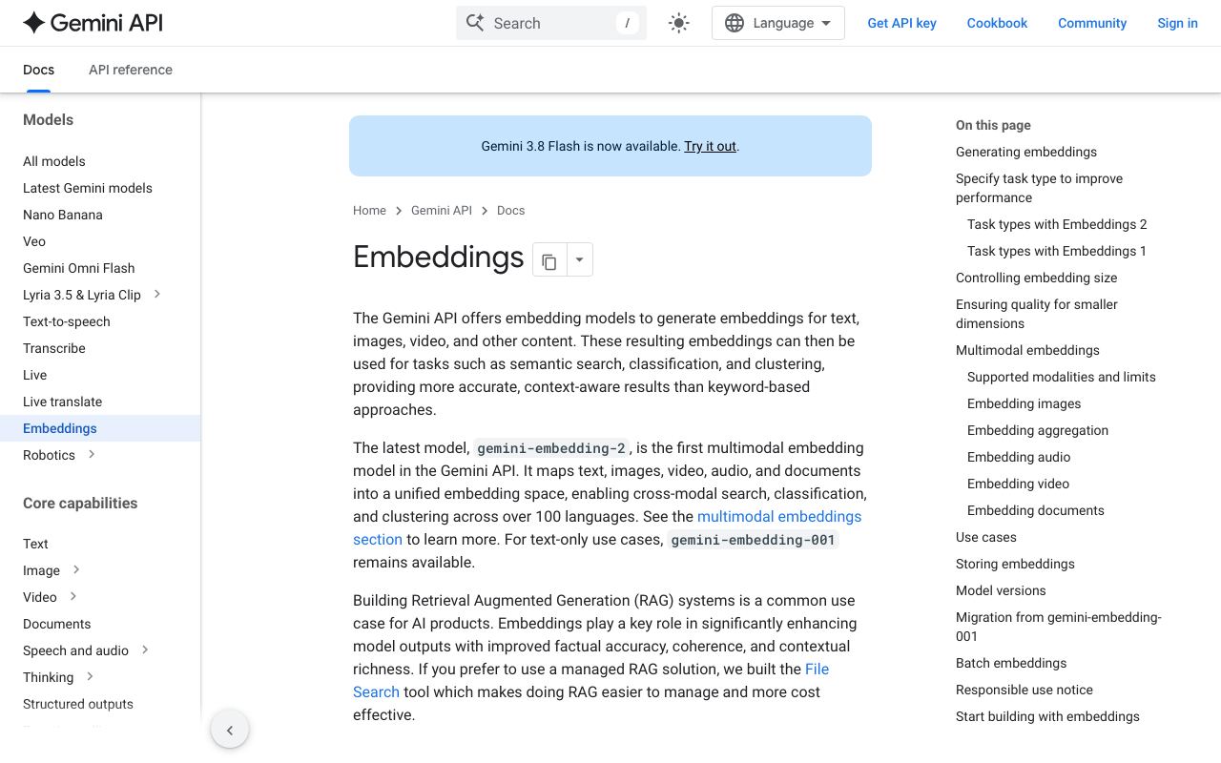1221x763 pixels.
Task: Jump to Controlling embedding size
Action: coord(1036,278)
